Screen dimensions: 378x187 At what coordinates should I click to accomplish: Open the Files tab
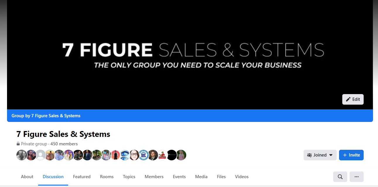[221, 177]
